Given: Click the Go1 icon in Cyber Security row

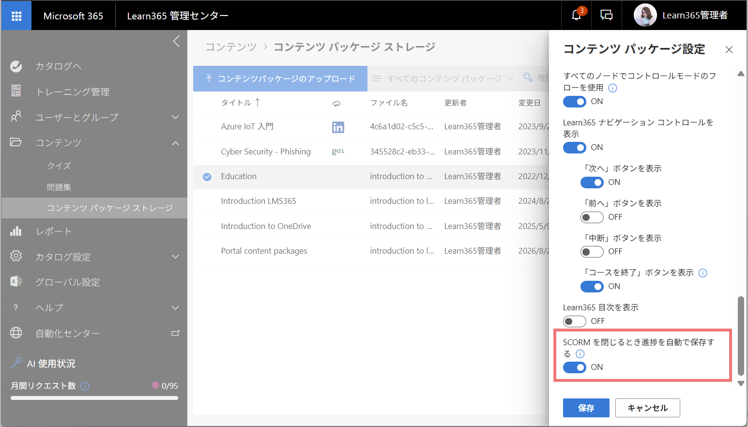Looking at the screenshot, I should pos(338,152).
